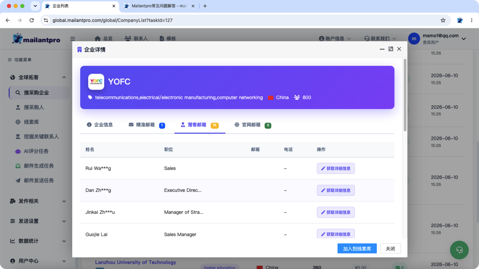The image size is (479, 269).
Task: Click the 职位 column header
Action: 168,150
